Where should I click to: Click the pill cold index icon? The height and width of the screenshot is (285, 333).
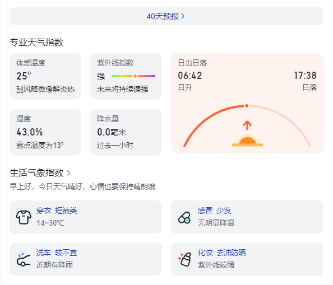pyautogui.click(x=184, y=218)
